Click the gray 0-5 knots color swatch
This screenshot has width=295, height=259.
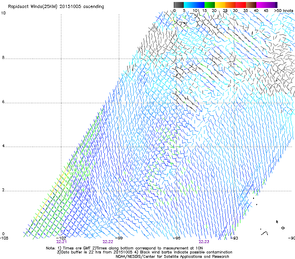179,5
